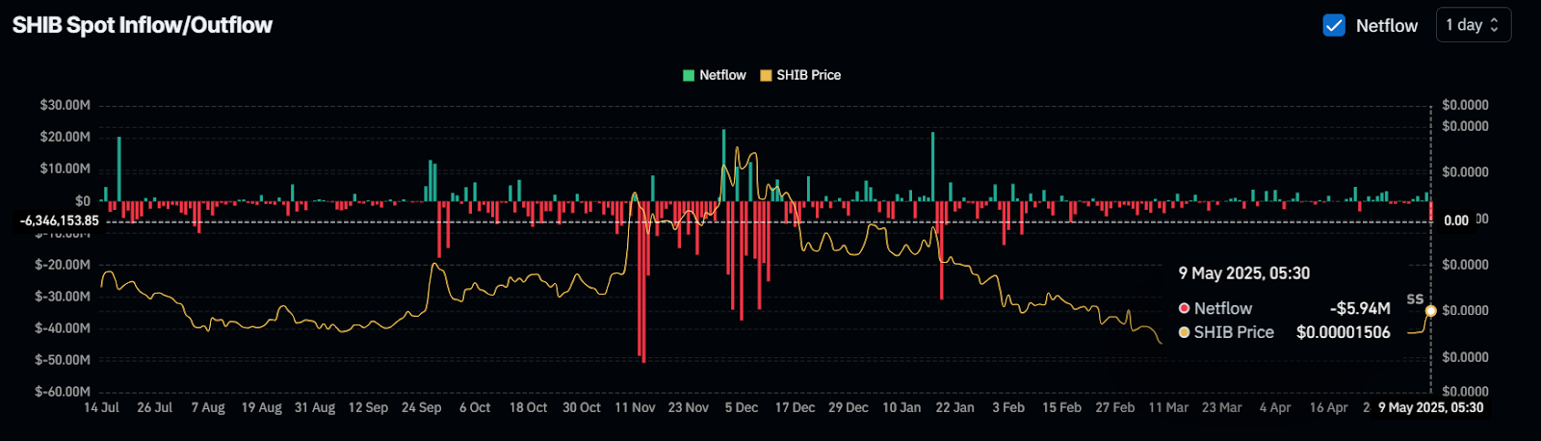1541x441 pixels.
Task: Click the 17 Dec date label
Action: (x=795, y=407)
